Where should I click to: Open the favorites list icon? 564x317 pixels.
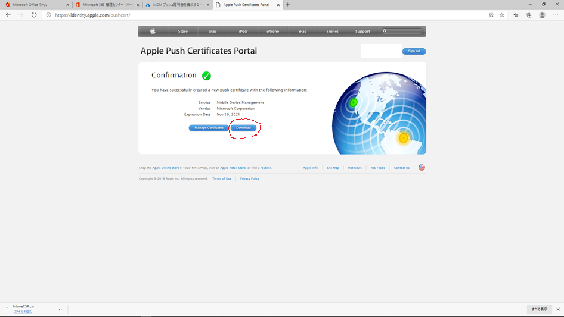[x=516, y=15]
